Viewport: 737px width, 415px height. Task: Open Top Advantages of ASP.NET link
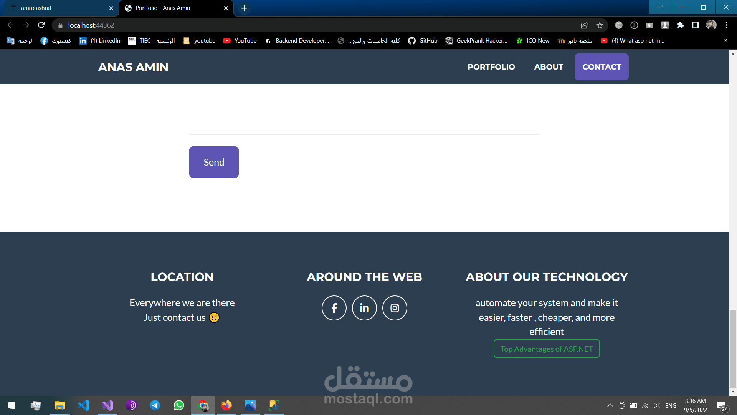pos(546,349)
